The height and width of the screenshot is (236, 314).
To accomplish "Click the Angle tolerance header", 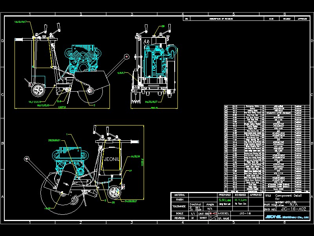I will [210, 204].
